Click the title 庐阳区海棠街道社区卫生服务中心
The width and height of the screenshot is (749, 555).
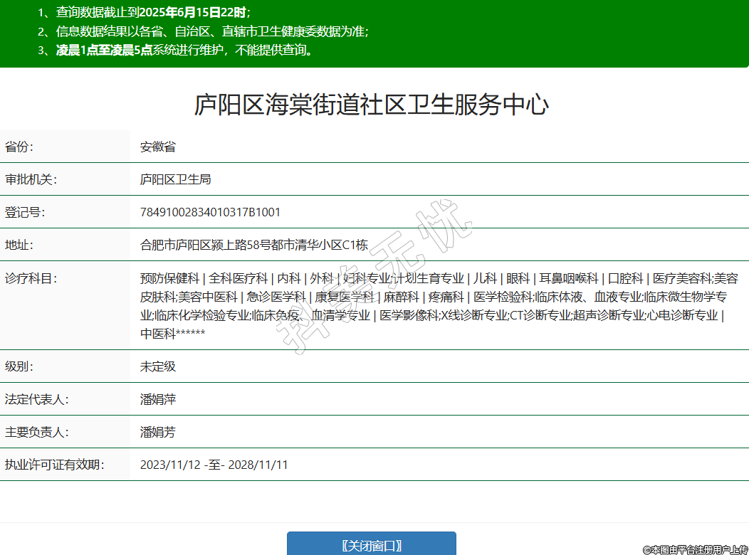[x=371, y=105]
